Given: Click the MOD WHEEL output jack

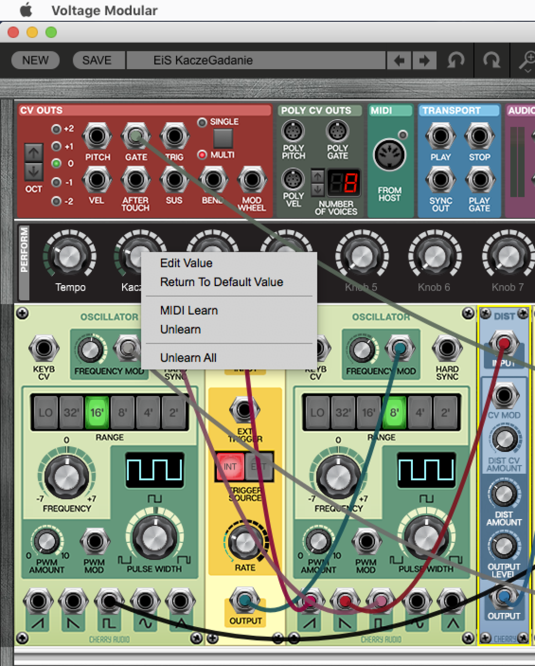Looking at the screenshot, I should pos(252,179).
